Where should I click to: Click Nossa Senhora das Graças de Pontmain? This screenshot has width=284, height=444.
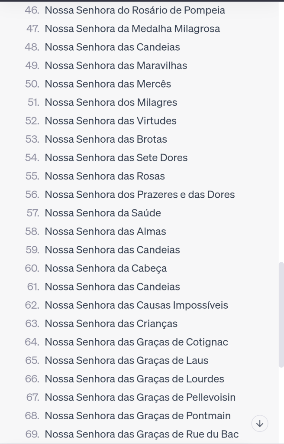tap(138, 416)
